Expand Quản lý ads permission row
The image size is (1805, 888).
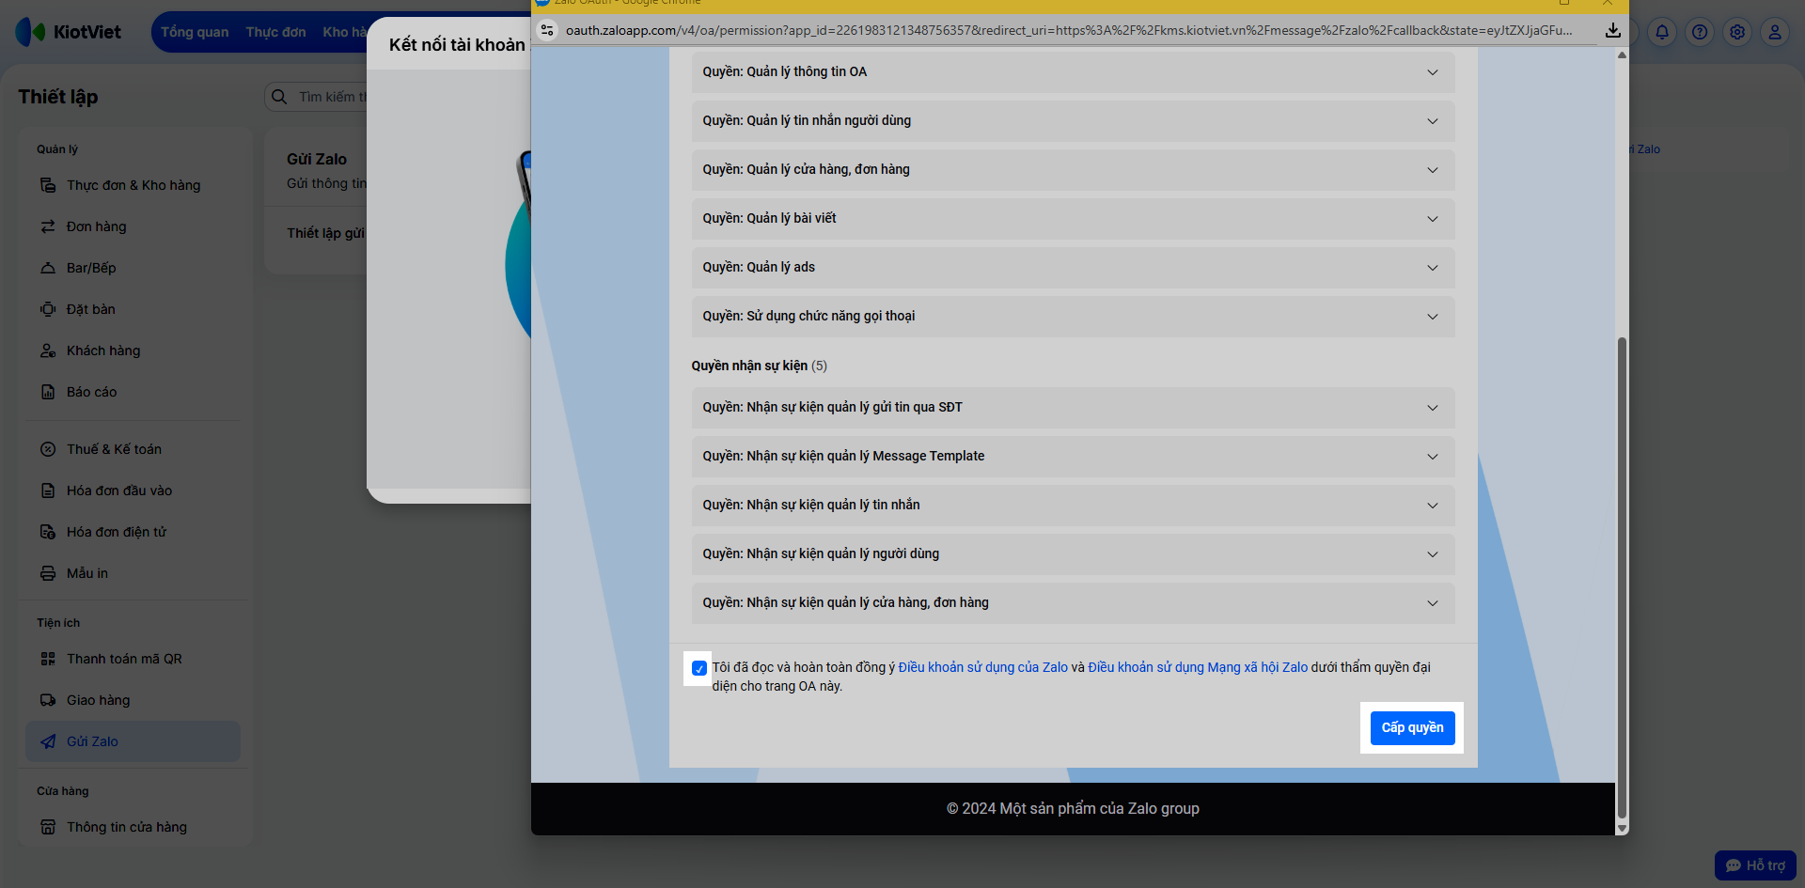(x=1073, y=268)
